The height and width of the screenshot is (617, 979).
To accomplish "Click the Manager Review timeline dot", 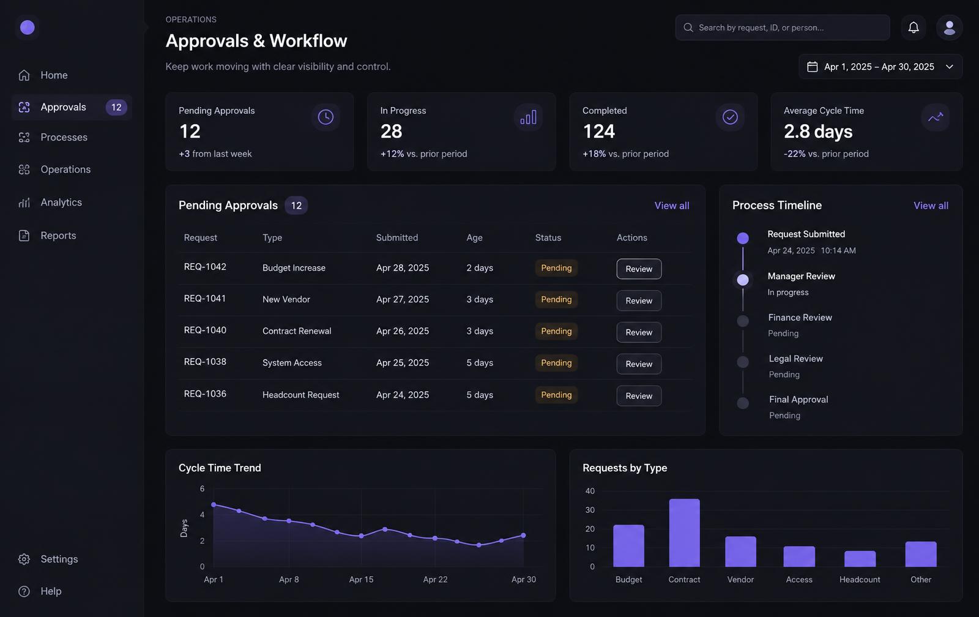I will click(743, 280).
